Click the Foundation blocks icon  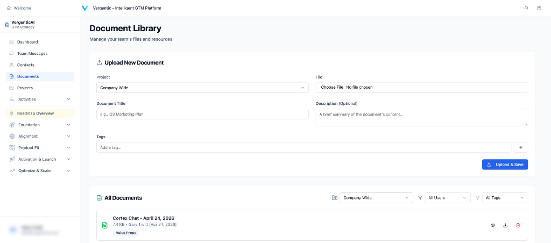click(12, 125)
